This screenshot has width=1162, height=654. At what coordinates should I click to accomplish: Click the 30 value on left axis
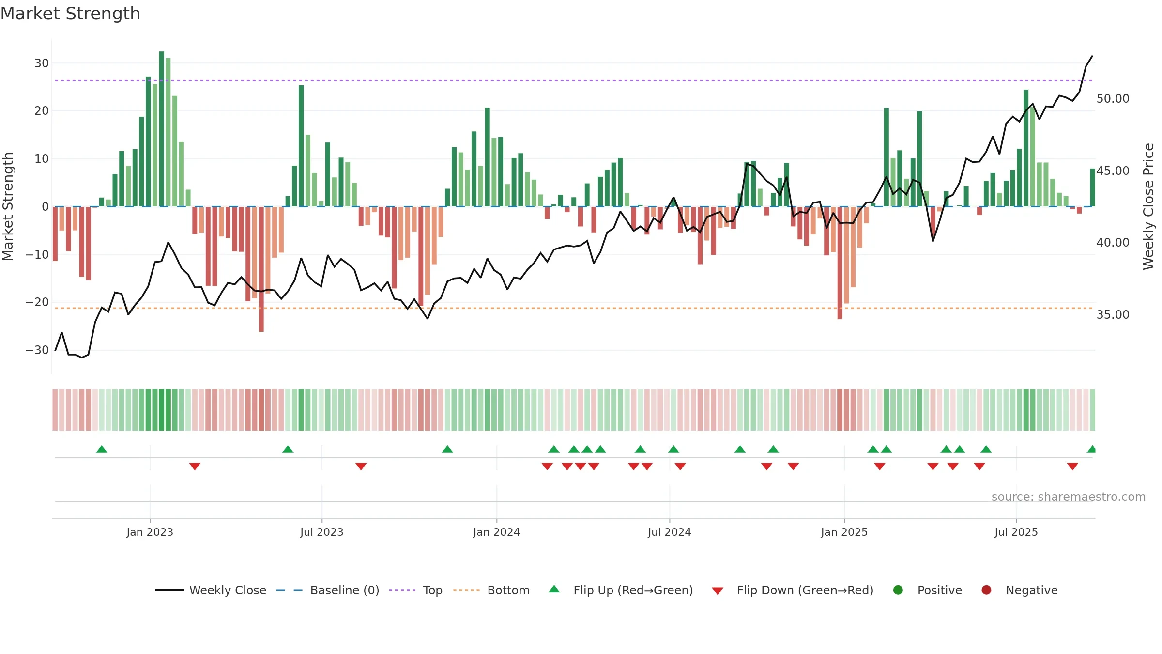[42, 63]
